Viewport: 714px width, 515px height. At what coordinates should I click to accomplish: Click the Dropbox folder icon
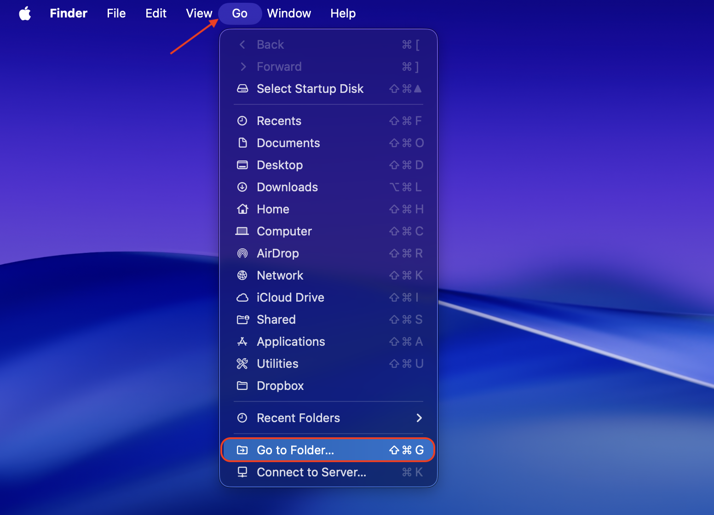coord(242,385)
